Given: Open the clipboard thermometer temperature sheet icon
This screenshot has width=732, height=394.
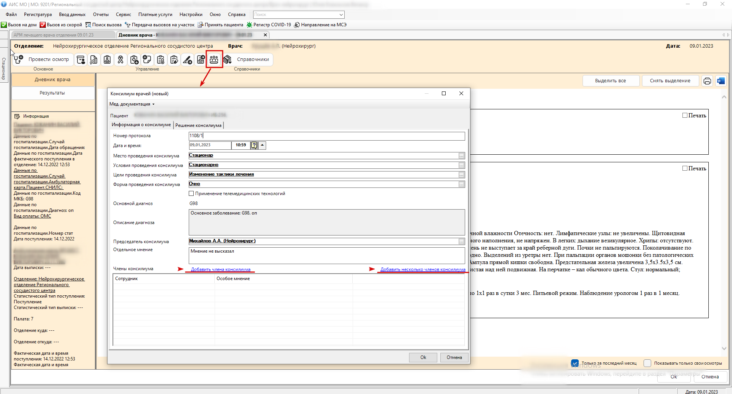Looking at the screenshot, I should [161, 59].
